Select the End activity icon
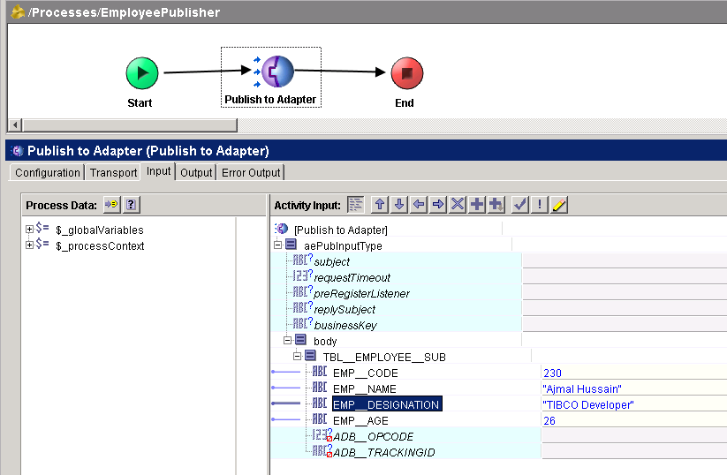Viewport: 727px width, 475px height. tap(407, 73)
